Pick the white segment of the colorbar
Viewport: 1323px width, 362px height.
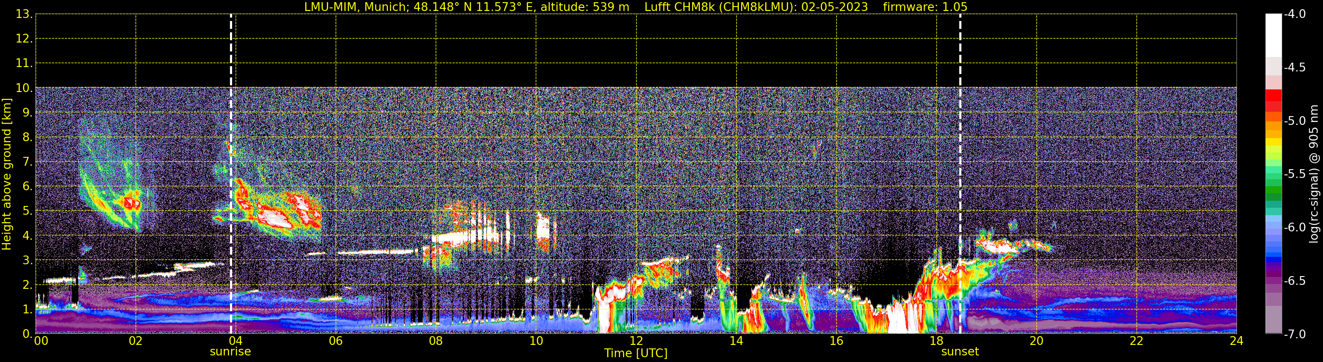click(x=1273, y=35)
